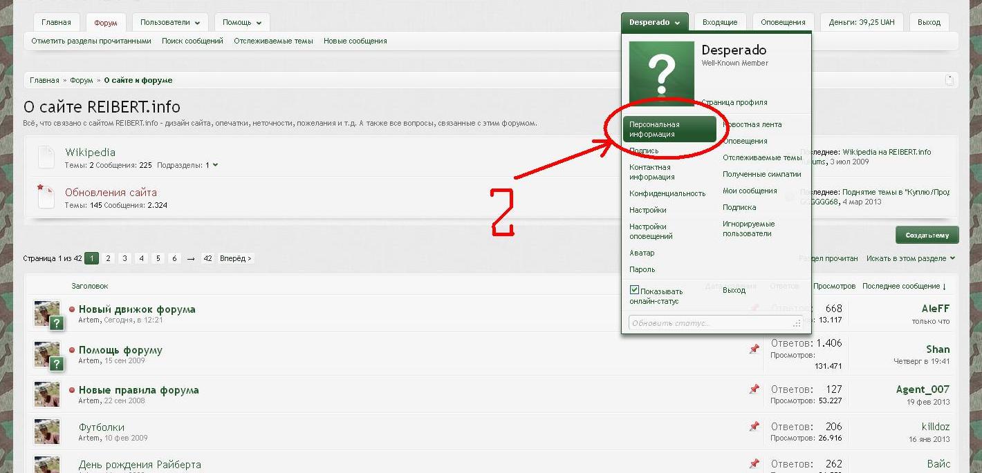Viewport: 982px width, 473px height.
Task: Open Аватар menu item
Action: tap(642, 253)
